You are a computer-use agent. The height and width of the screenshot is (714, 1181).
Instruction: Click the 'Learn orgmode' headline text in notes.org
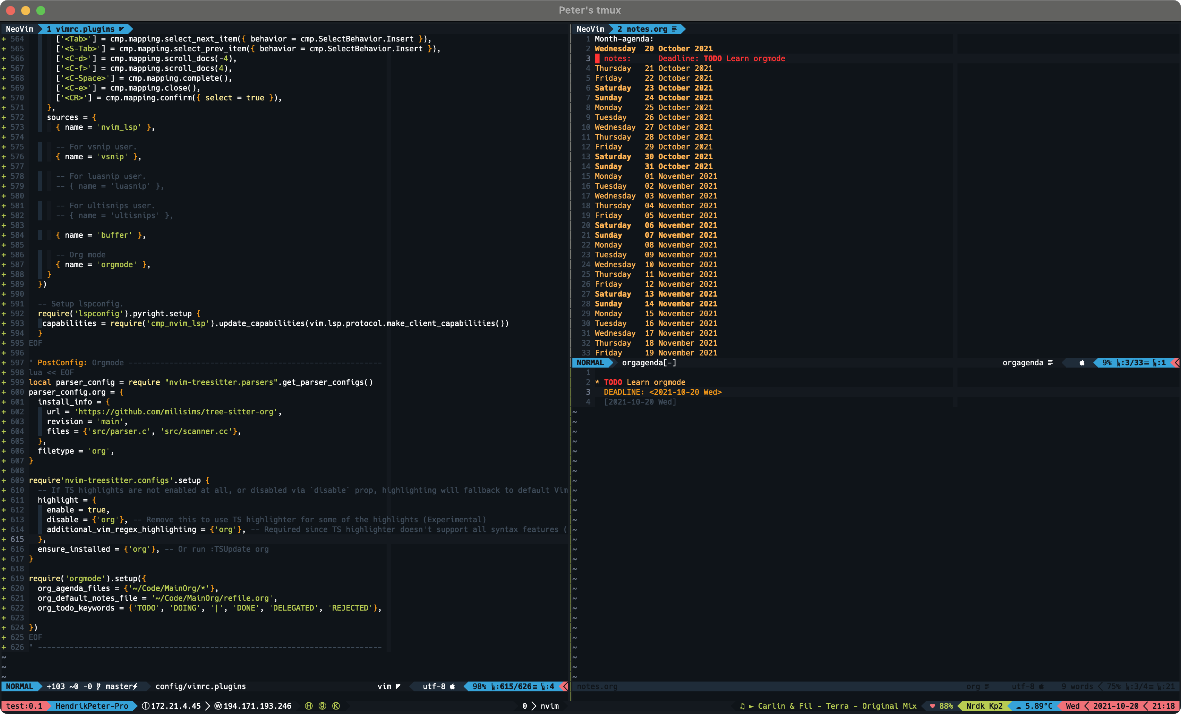pos(656,382)
